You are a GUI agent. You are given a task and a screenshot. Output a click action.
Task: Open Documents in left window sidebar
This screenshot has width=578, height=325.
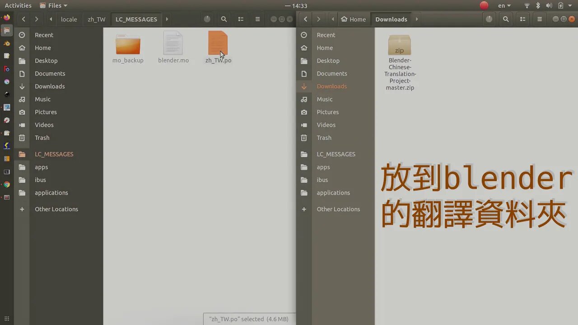click(59, 74)
